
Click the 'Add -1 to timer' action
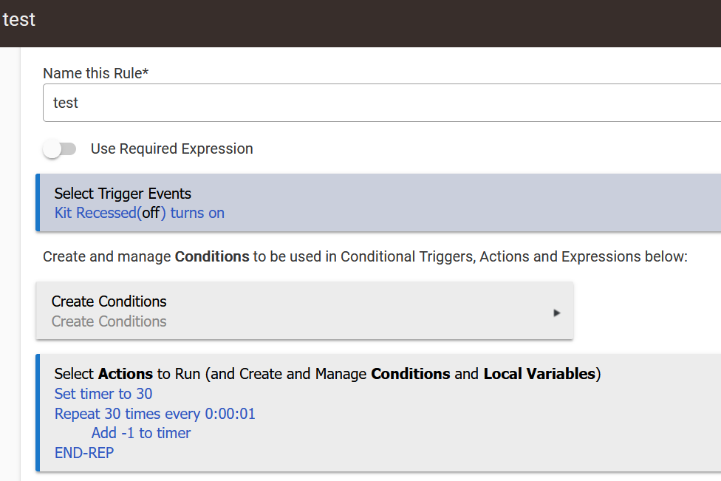click(x=140, y=433)
